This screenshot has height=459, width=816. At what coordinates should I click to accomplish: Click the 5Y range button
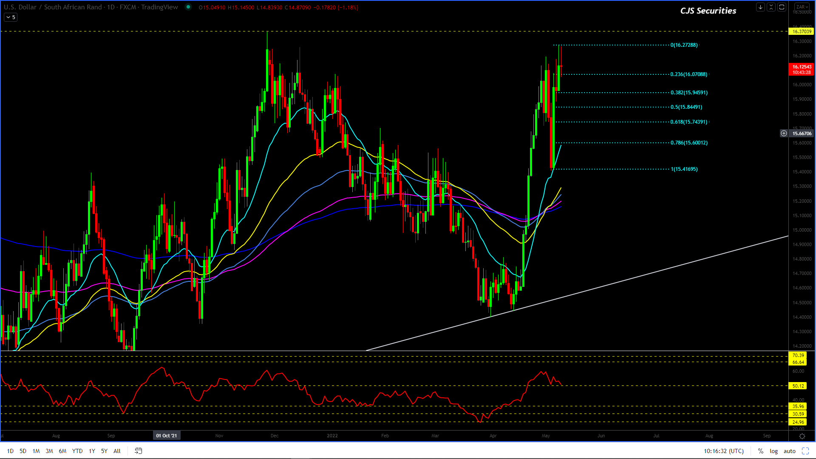104,451
